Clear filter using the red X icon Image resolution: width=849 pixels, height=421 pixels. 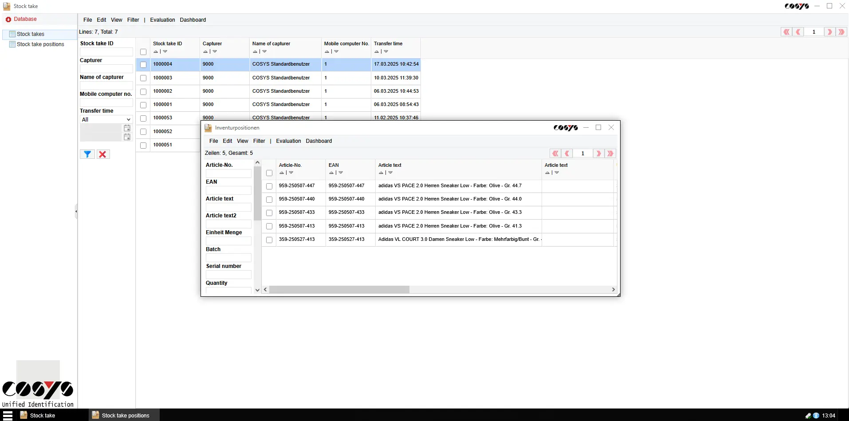click(103, 154)
